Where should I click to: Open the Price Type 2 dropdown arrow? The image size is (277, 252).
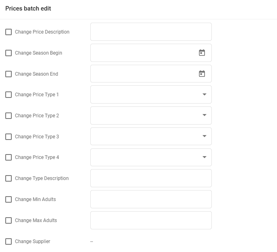[x=204, y=115]
